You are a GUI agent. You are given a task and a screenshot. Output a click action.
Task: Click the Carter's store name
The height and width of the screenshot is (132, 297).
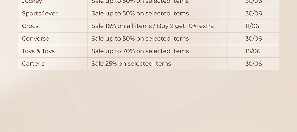[x=33, y=64]
